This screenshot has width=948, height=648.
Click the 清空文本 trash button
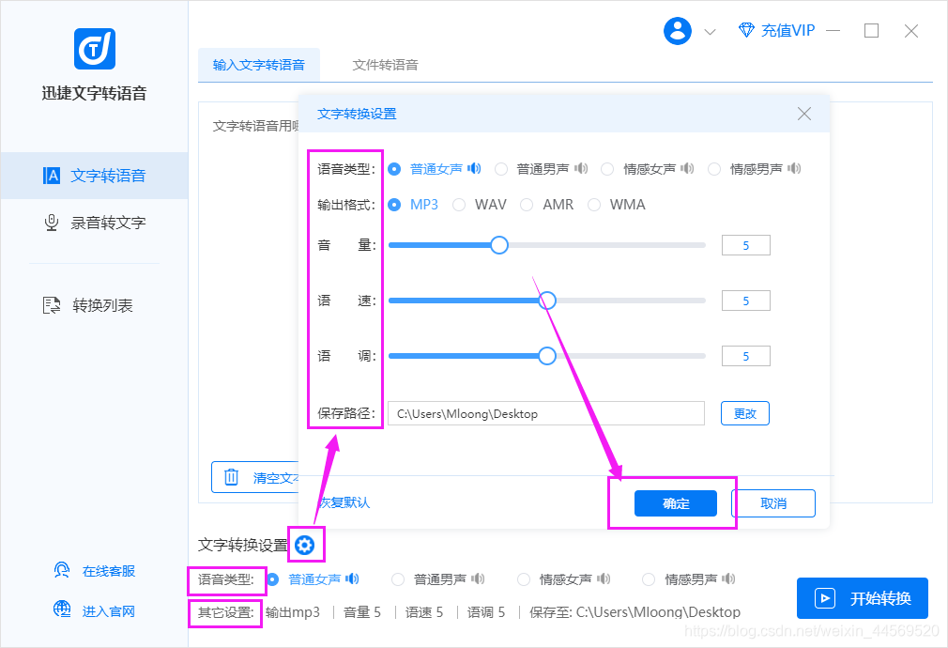pos(255,477)
